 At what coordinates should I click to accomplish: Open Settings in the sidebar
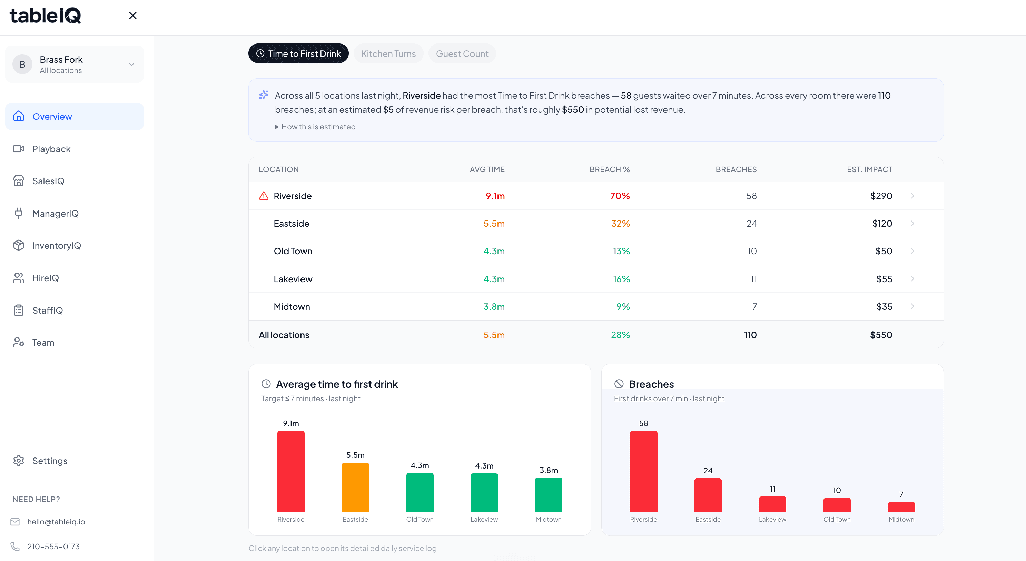pos(75,461)
